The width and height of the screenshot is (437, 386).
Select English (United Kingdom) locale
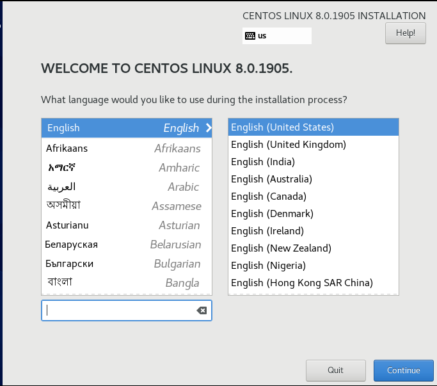point(314,145)
